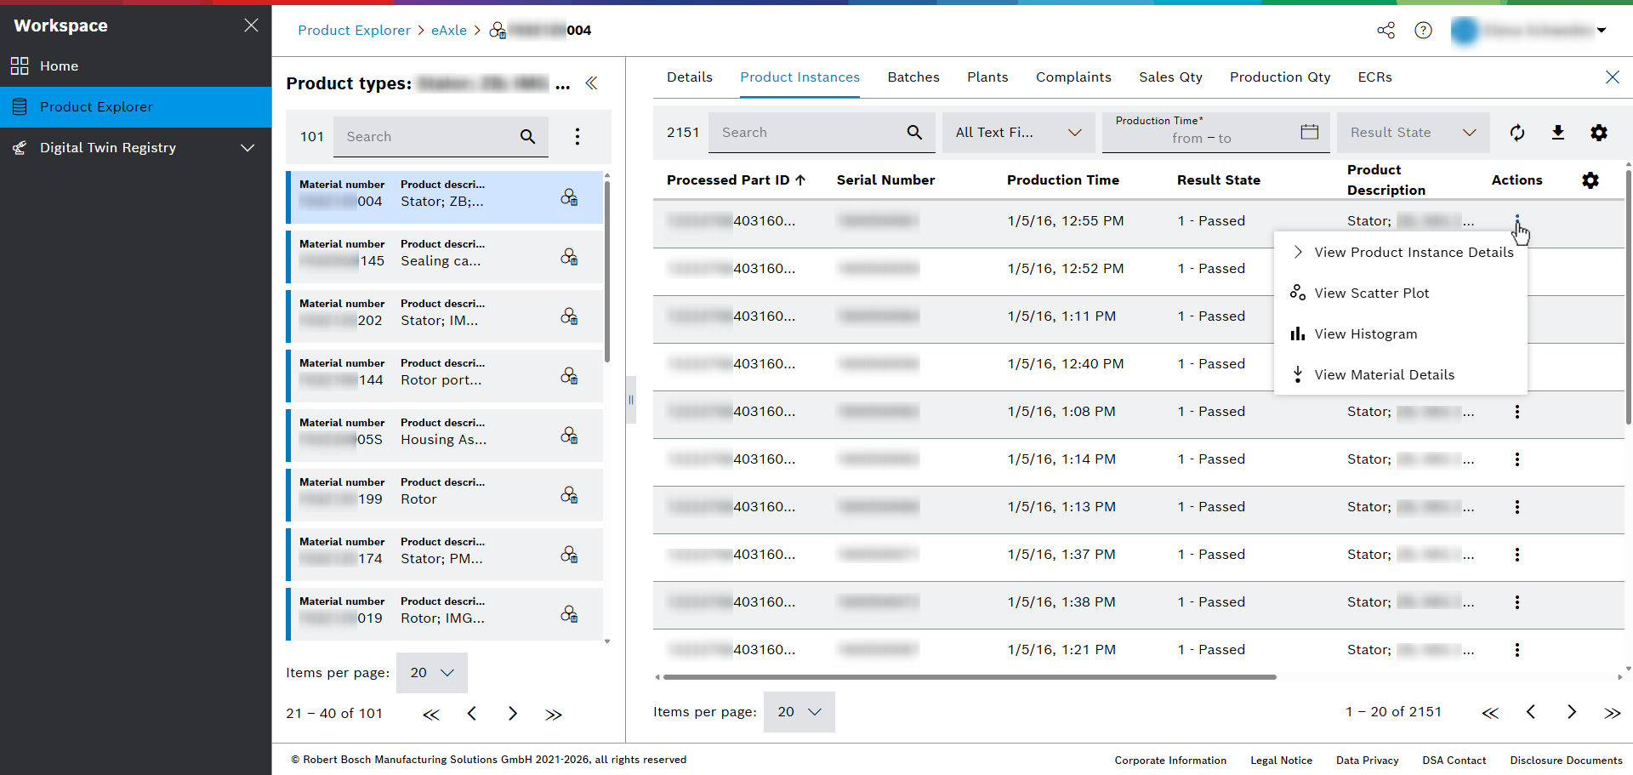1633x775 pixels.
Task: Open product types list options menu
Action: (x=578, y=137)
